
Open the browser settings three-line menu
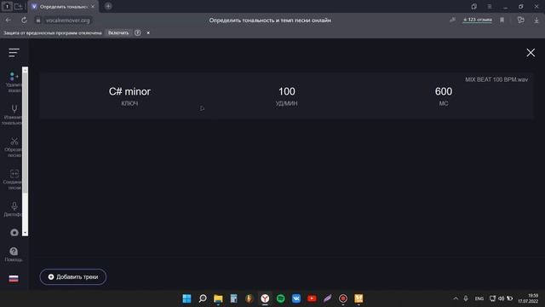coord(489,7)
